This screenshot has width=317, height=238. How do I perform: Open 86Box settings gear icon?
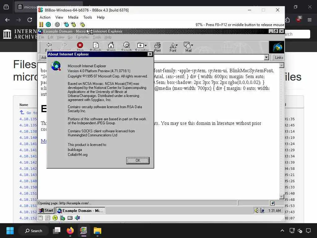click(x=82, y=25)
